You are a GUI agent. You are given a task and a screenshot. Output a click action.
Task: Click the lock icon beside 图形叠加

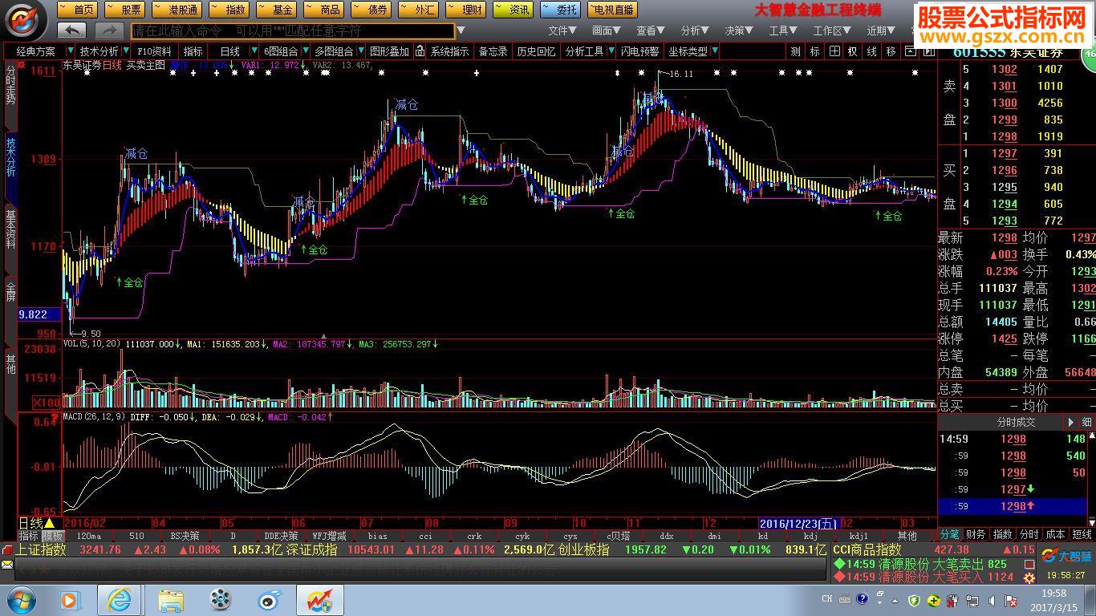pos(420,51)
